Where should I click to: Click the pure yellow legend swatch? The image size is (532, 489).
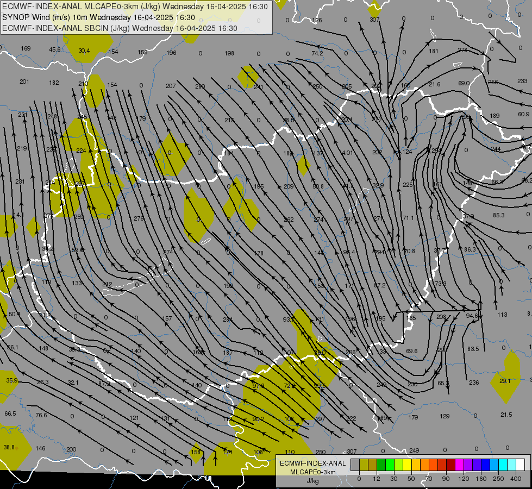pyautogui.click(x=407, y=465)
